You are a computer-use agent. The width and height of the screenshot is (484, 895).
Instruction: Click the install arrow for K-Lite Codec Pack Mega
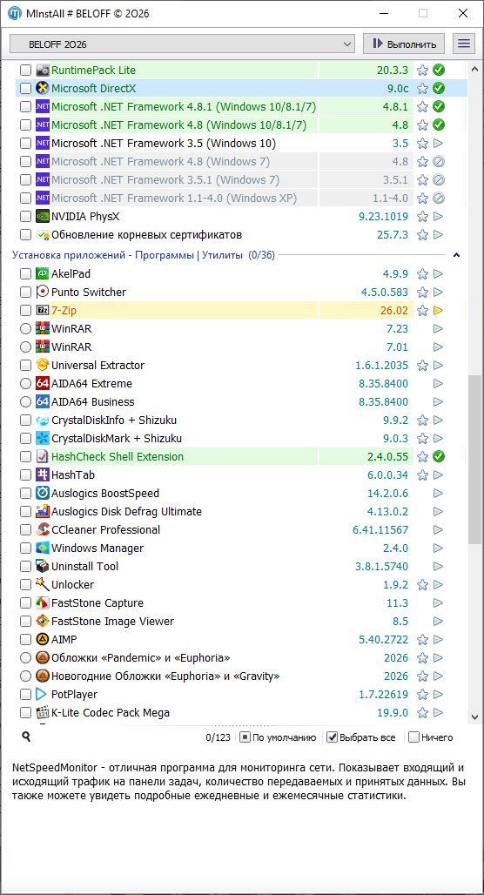[439, 713]
